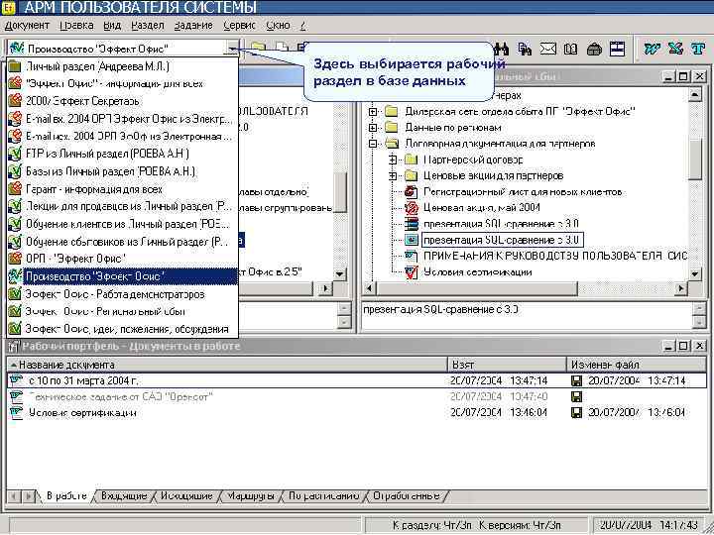Click the right tree's vertical scrollbar up arrow
This screenshot has height=535, width=714.
[x=695, y=94]
